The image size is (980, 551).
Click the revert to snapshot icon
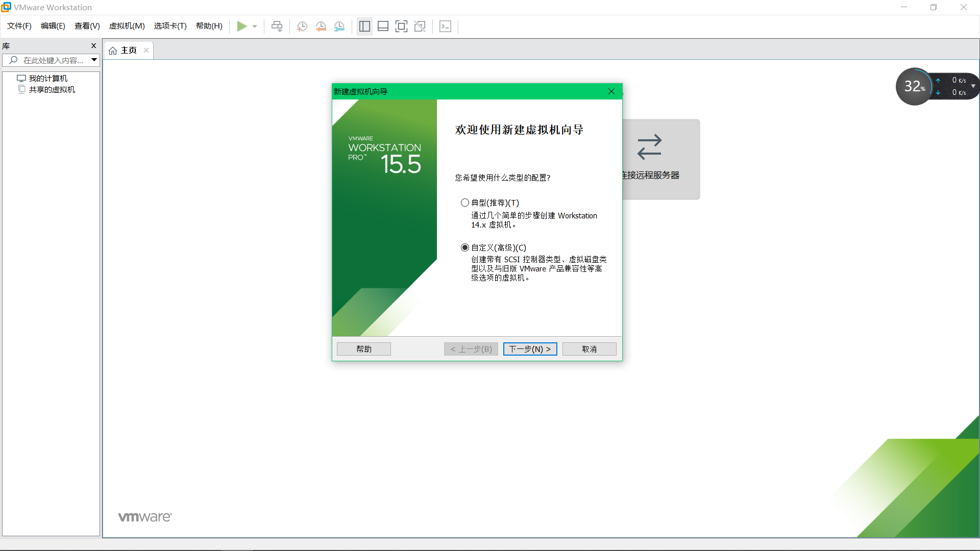click(x=321, y=26)
